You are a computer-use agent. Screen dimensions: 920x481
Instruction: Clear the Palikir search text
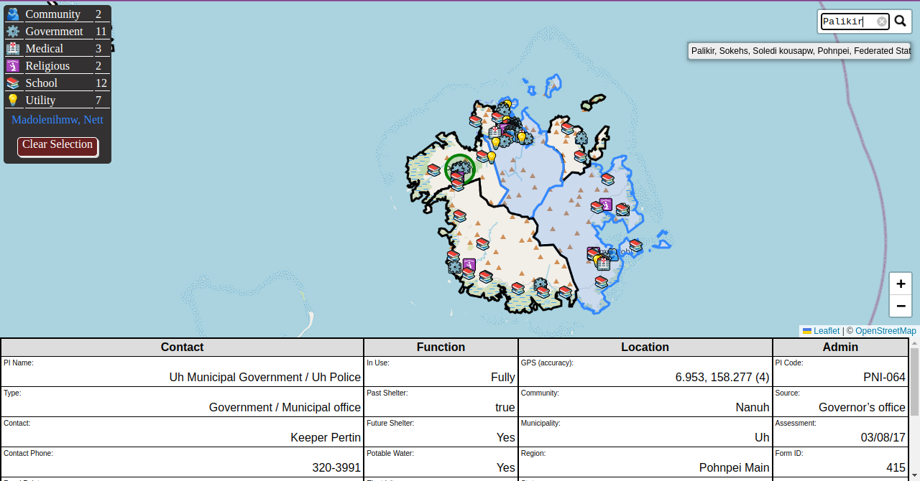(882, 22)
